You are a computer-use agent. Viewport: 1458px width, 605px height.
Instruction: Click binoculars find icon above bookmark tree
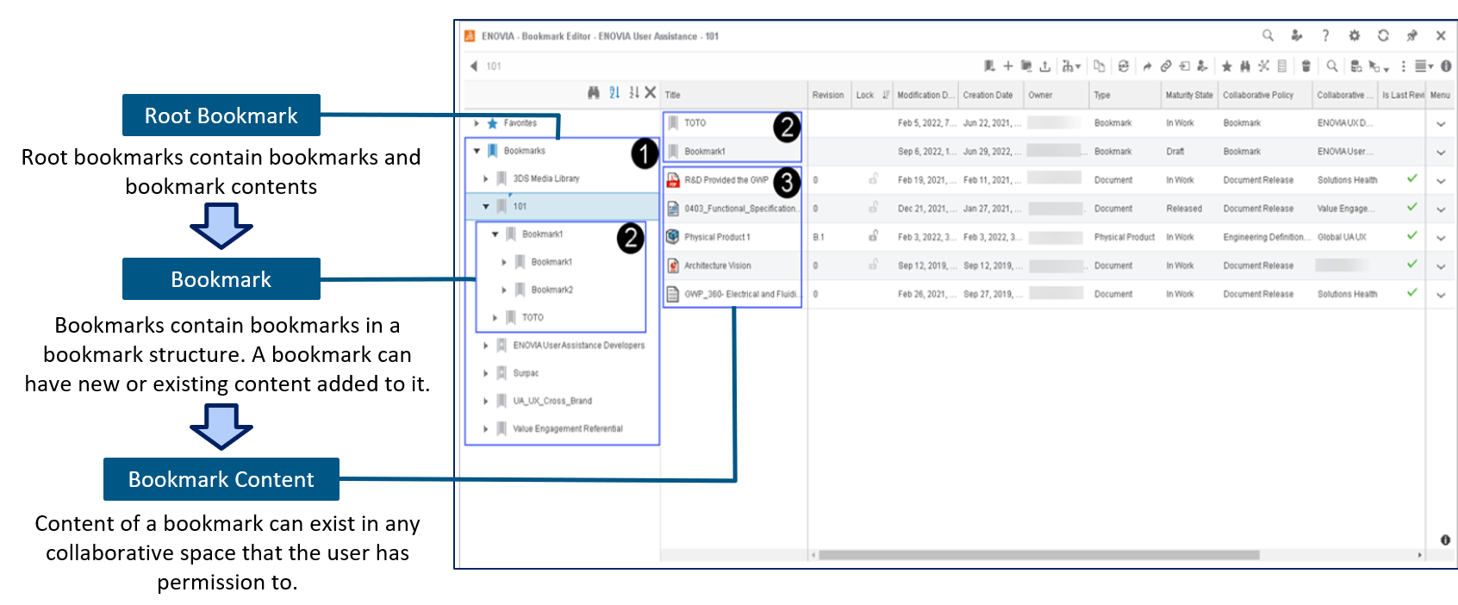594,93
